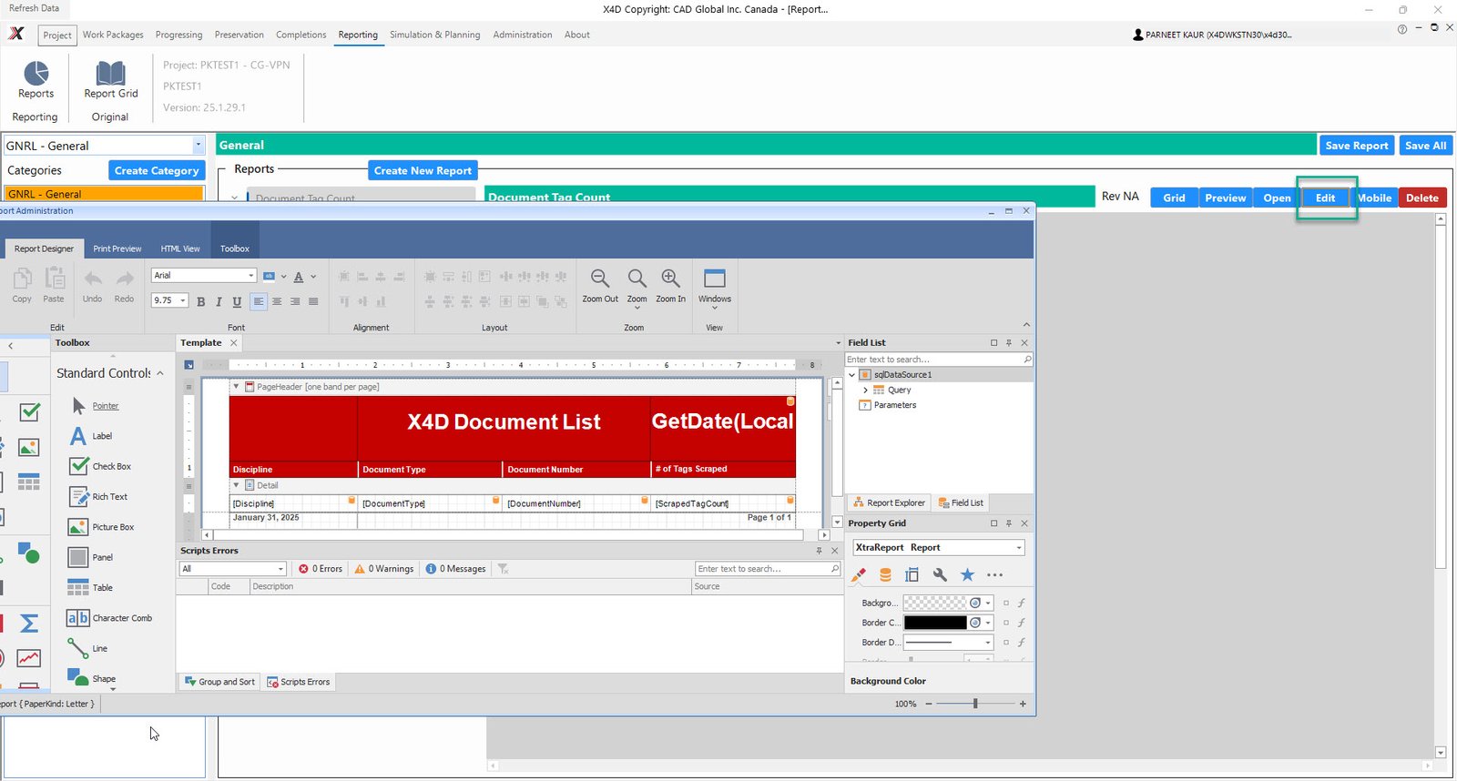
Task: Open the GNRL - General category dropdown
Action: [x=198, y=146]
